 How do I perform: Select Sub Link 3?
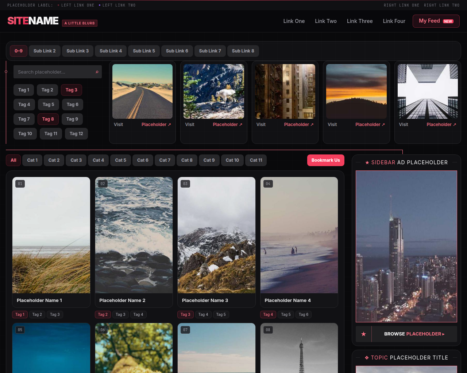pos(78,51)
